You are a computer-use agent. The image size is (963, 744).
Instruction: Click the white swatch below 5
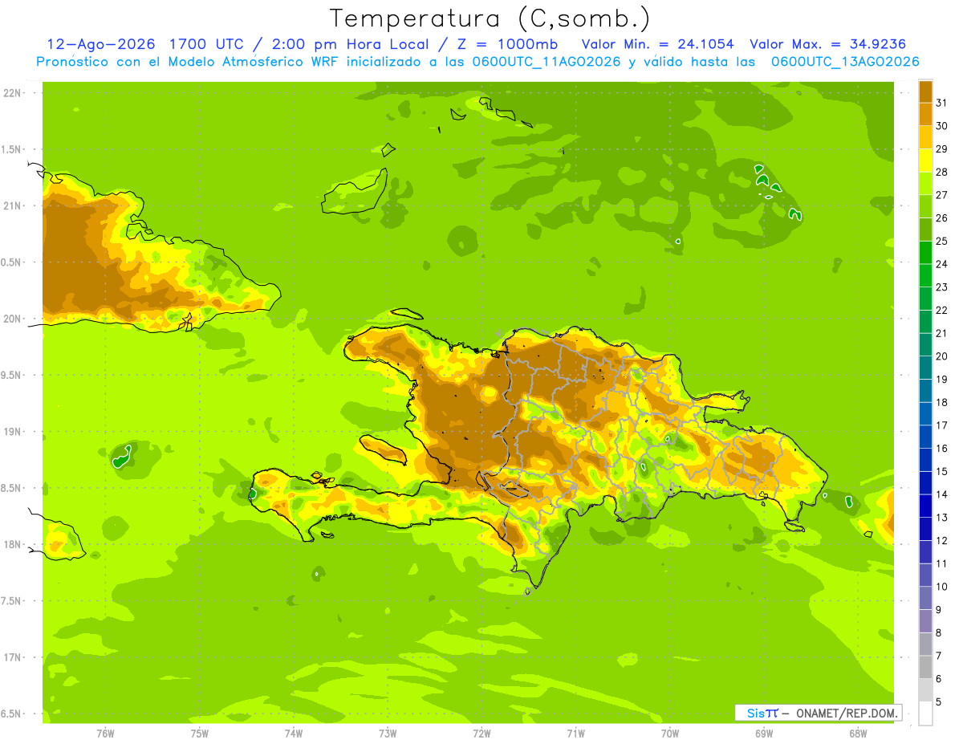click(x=925, y=713)
